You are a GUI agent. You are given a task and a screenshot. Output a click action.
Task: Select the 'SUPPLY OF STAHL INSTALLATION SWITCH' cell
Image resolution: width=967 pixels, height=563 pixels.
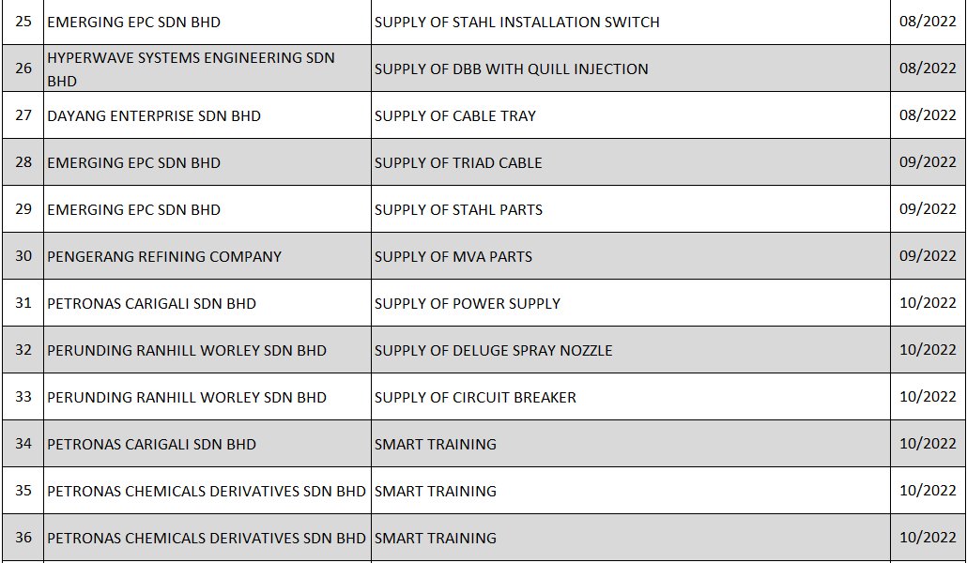516,22
